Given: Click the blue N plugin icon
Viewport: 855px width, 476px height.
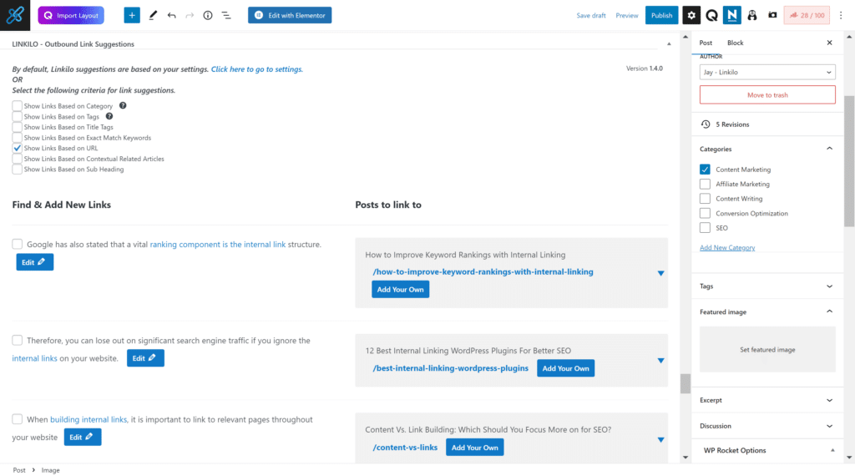Looking at the screenshot, I should (x=731, y=15).
